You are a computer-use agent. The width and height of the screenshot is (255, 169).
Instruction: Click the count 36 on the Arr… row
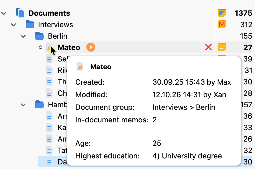tap(248, 116)
